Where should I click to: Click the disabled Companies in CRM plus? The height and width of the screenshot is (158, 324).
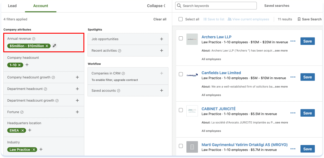(162, 73)
